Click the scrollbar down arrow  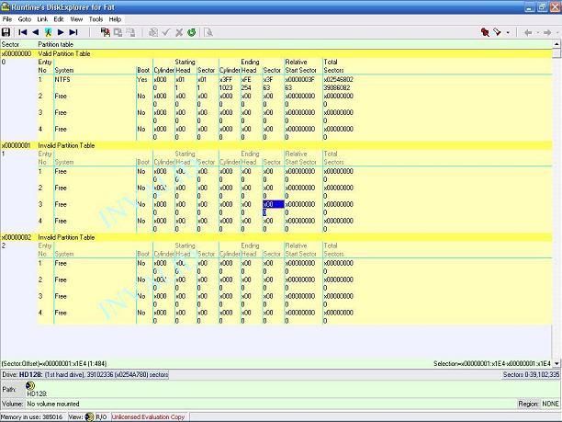pyautogui.click(x=556, y=363)
